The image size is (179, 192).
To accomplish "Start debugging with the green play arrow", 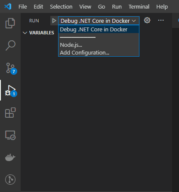I will tap(54, 21).
